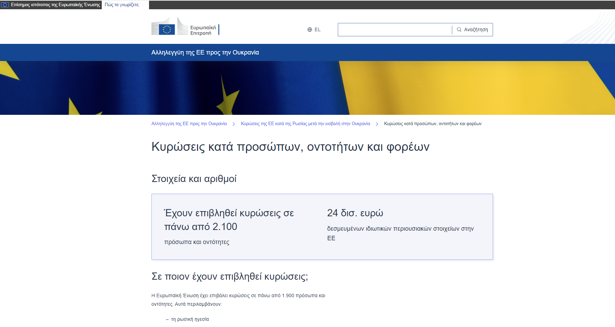
Task: Click the EU flag icon in top banner
Action: [x=5, y=5]
